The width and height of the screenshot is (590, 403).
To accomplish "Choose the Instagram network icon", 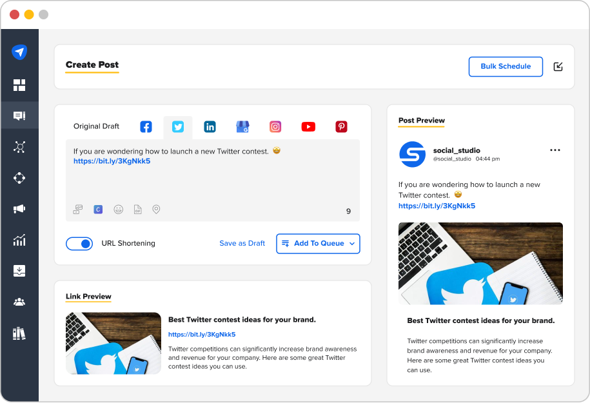I will (275, 127).
